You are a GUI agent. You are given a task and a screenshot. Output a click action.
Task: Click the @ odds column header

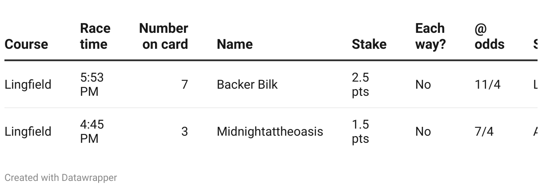click(x=489, y=36)
